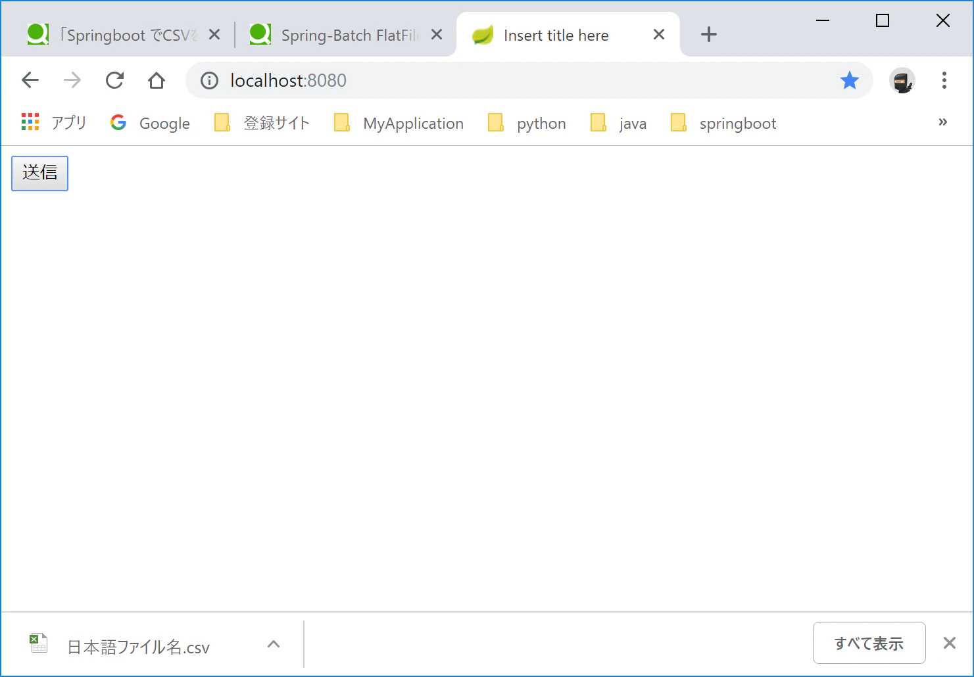Click the すべて表示 button

(869, 643)
